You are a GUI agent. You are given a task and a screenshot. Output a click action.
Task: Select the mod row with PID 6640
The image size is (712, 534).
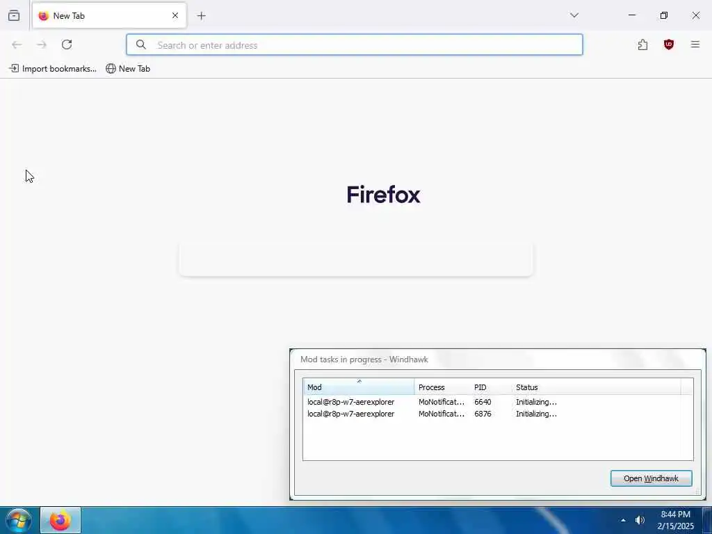click(492, 402)
